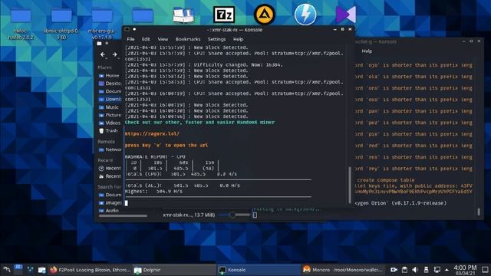491x276 pixels.
Task: Select Documents in Dolphin Places
Action: pyautogui.click(x=110, y=91)
